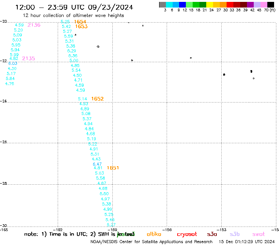Click the 5.17 wave height value
279x245 pixels.
11,73
